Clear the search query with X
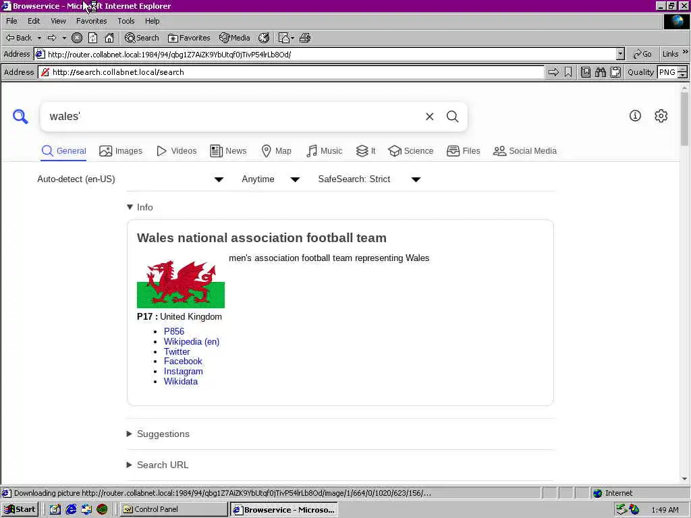 coord(430,116)
